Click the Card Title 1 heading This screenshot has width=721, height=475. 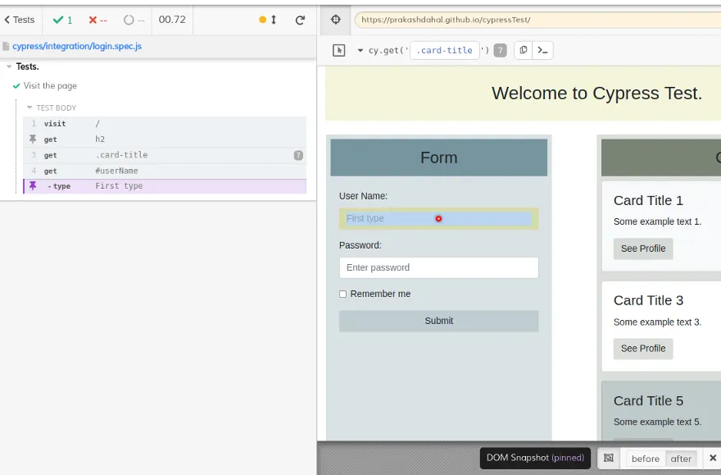click(648, 201)
